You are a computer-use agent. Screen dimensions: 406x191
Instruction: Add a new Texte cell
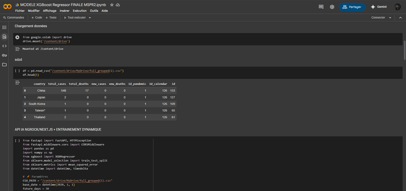pyautogui.click(x=51, y=18)
